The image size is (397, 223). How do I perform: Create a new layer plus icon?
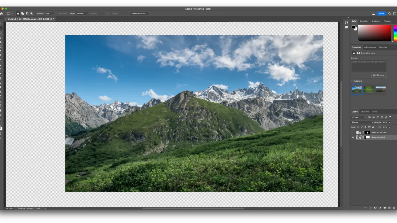[389, 208]
